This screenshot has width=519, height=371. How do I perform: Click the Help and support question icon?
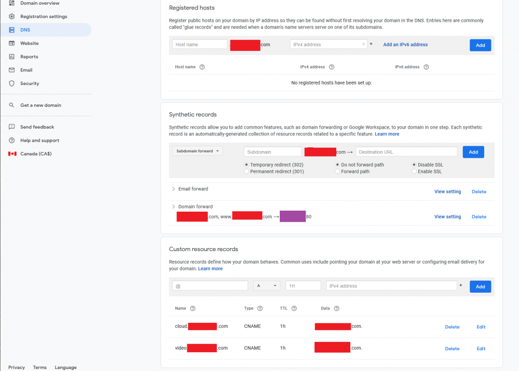[11, 140]
